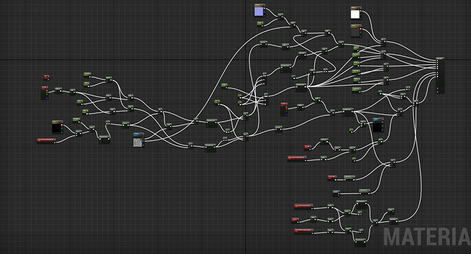This screenshot has width=471, height=254.
Task: Select the lavender-blue texture preview node
Action: [260, 11]
